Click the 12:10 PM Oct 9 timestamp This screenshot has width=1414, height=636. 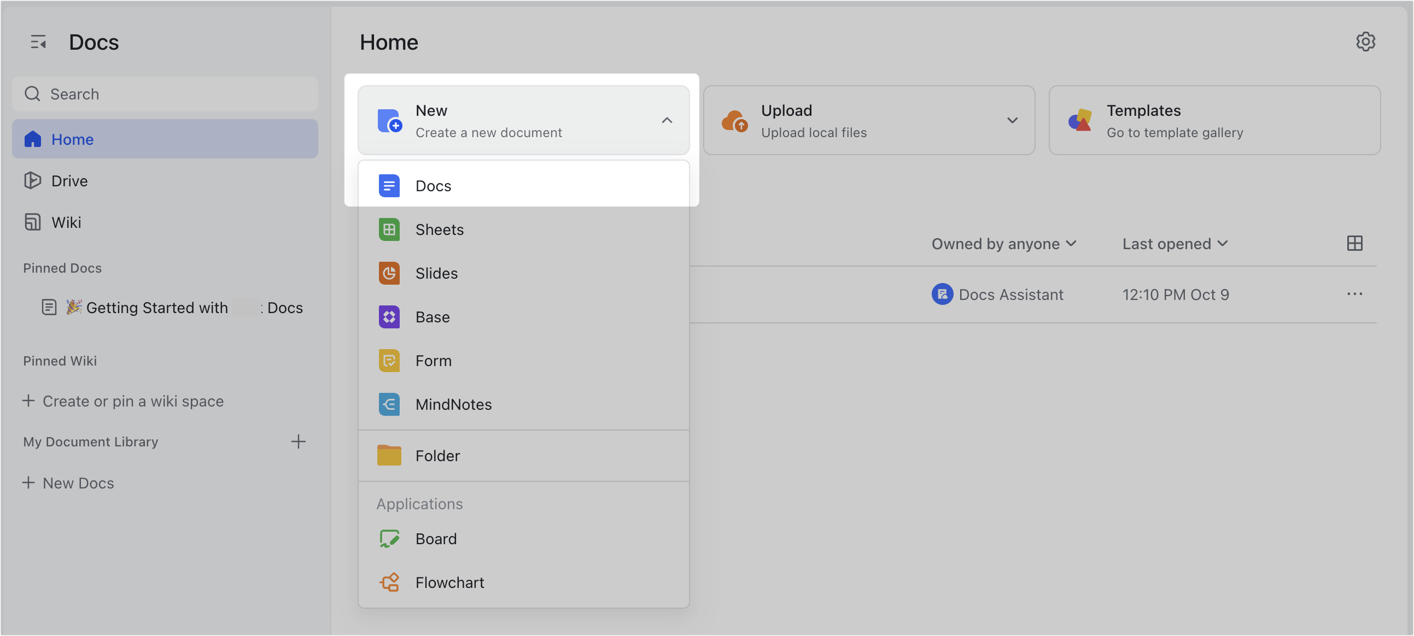(x=1175, y=295)
